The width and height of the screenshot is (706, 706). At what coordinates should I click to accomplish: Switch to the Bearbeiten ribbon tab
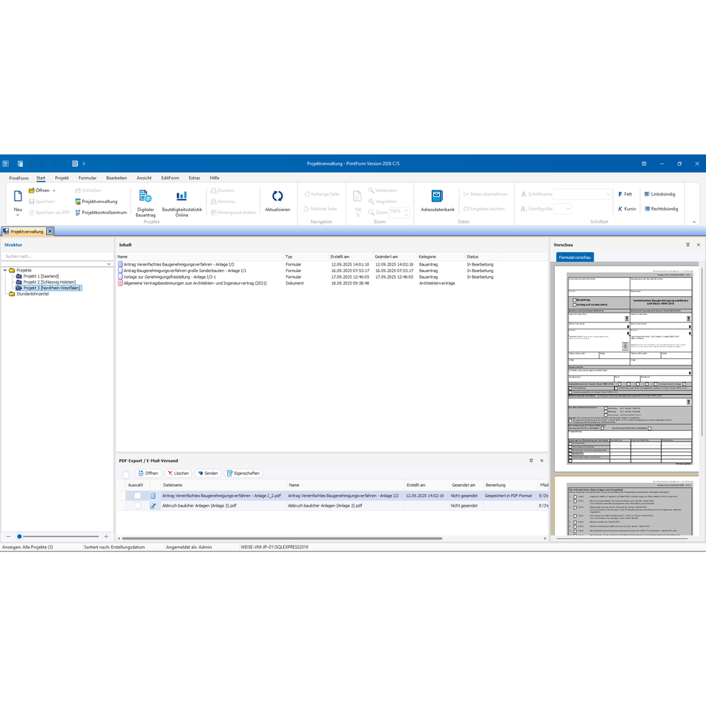tap(116, 178)
